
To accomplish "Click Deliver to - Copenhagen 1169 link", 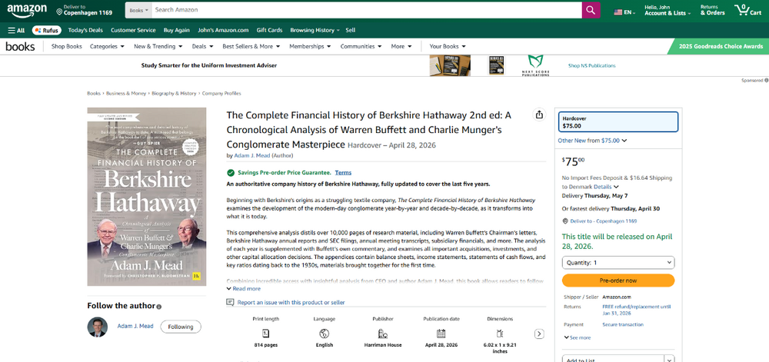I will pos(603,221).
